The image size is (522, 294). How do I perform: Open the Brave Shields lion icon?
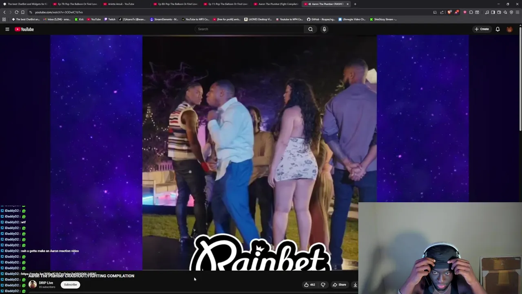tap(449, 12)
